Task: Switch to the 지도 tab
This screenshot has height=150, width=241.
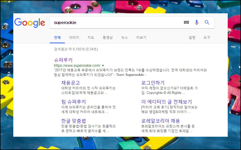Action: click(x=91, y=38)
